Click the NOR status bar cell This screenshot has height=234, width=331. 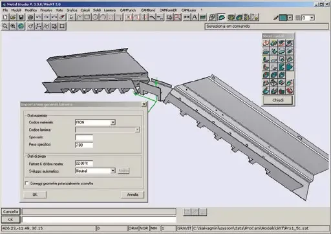coord(144,228)
